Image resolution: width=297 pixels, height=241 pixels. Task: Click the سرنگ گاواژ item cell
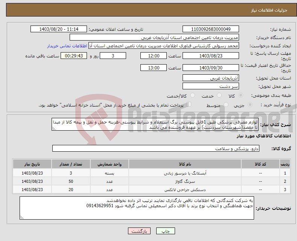(185, 181)
